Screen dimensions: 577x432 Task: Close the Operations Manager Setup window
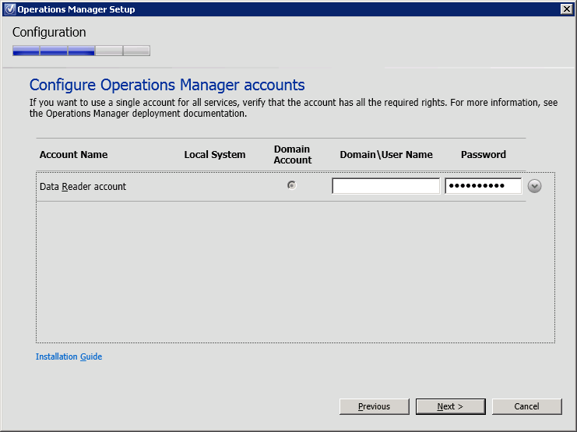click(566, 9)
